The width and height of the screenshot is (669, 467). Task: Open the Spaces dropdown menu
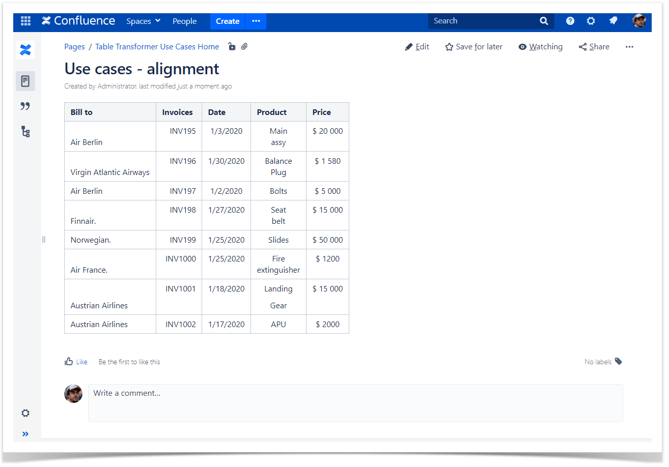click(143, 21)
